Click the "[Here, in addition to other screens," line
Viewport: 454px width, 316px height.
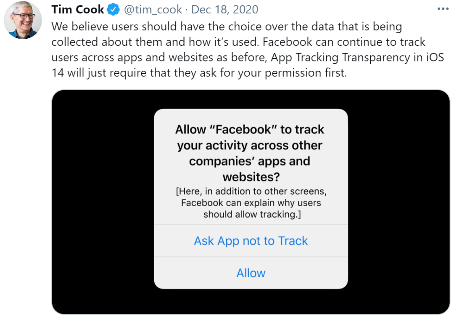click(251, 191)
